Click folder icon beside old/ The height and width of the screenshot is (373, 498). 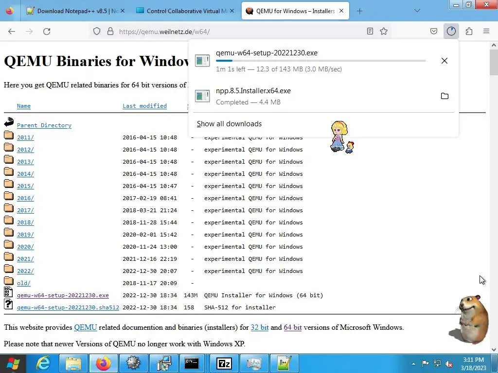[9, 281]
